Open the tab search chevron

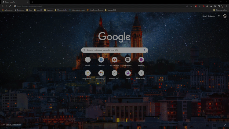tap(210, 2)
